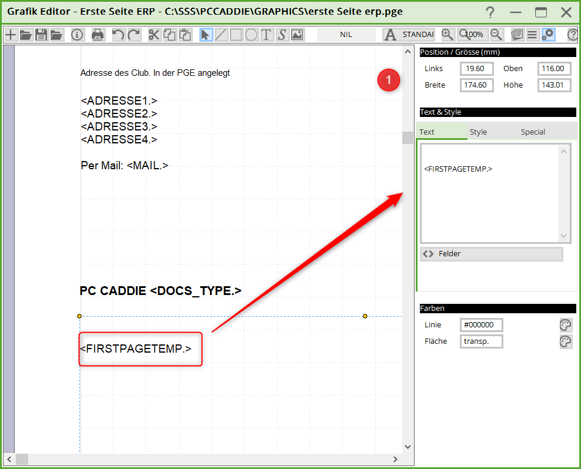Undo the last action
This screenshot has width=581, height=469.
point(118,35)
